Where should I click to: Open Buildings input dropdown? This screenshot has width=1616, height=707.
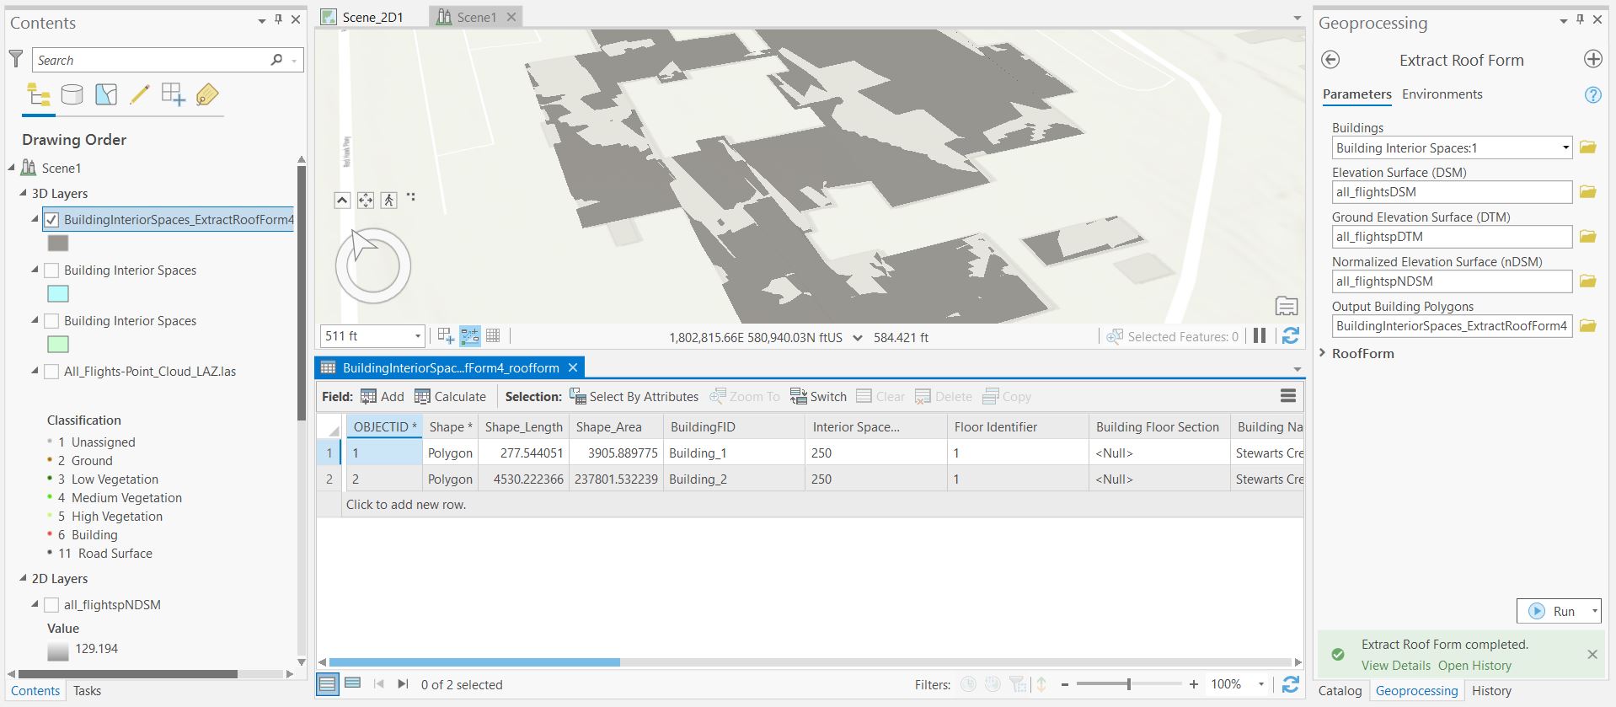pos(1565,147)
